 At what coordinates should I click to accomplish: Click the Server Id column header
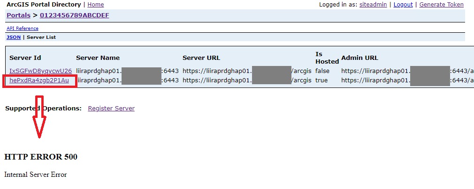click(25, 58)
